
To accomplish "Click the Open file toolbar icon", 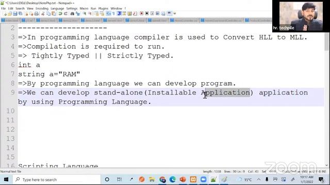I will pos(10,14).
